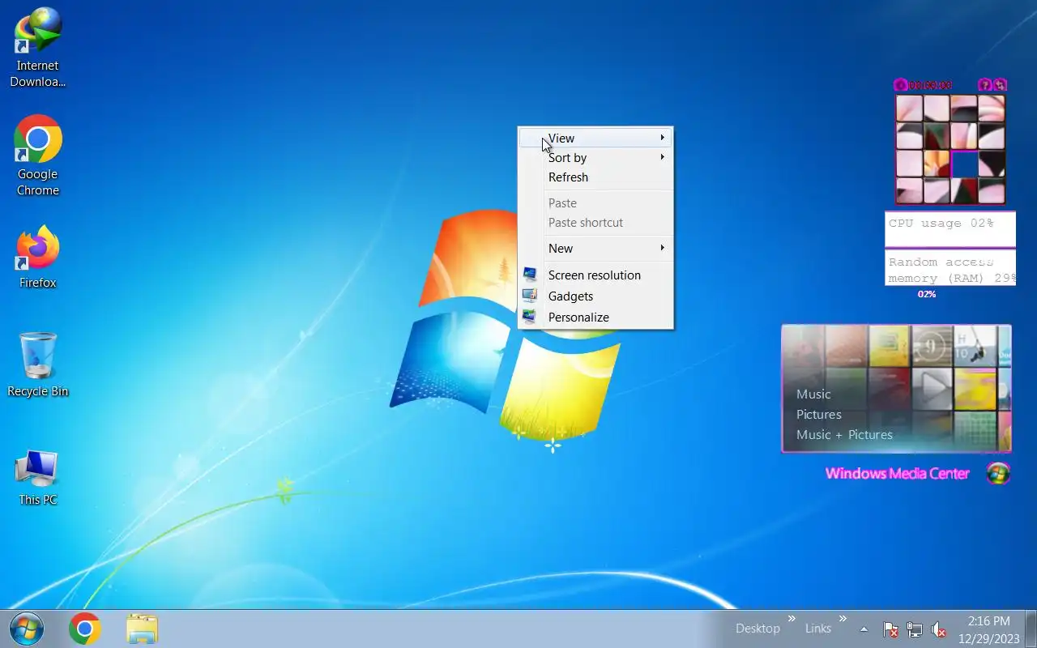This screenshot has height=648, width=1037.
Task: Open Action Center flag in tray
Action: pyautogui.click(x=890, y=629)
